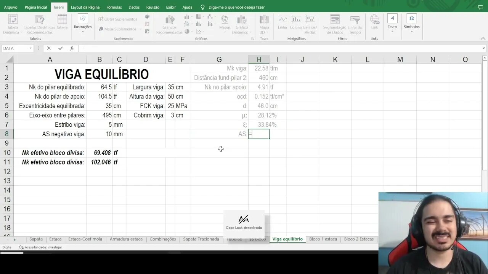Click the scroll-up arrow of the sheet
This screenshot has width=488, height=274.
click(x=485, y=58)
